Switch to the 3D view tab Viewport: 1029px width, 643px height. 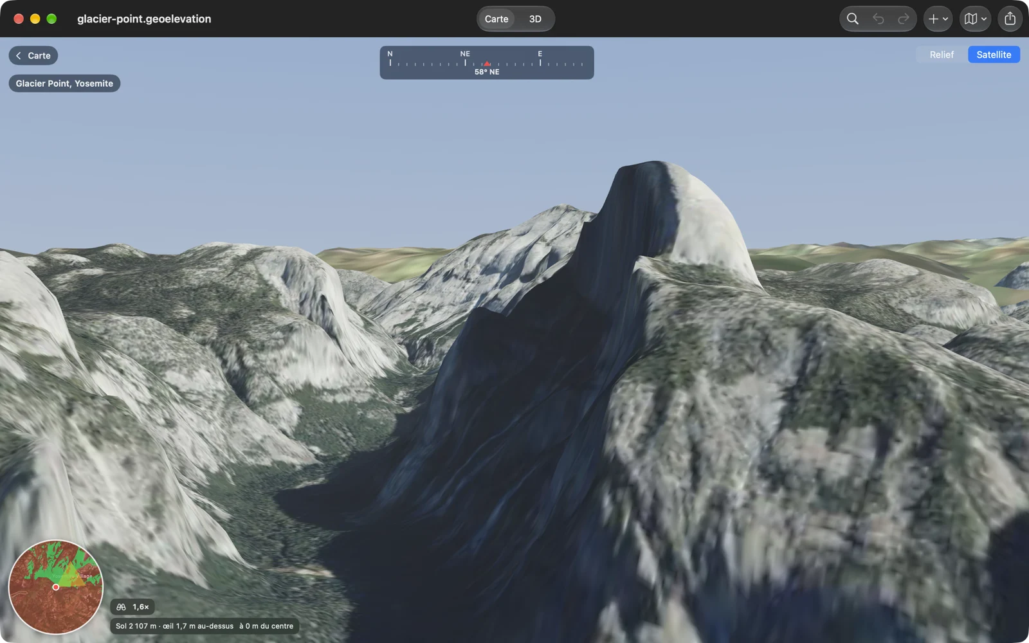point(535,19)
